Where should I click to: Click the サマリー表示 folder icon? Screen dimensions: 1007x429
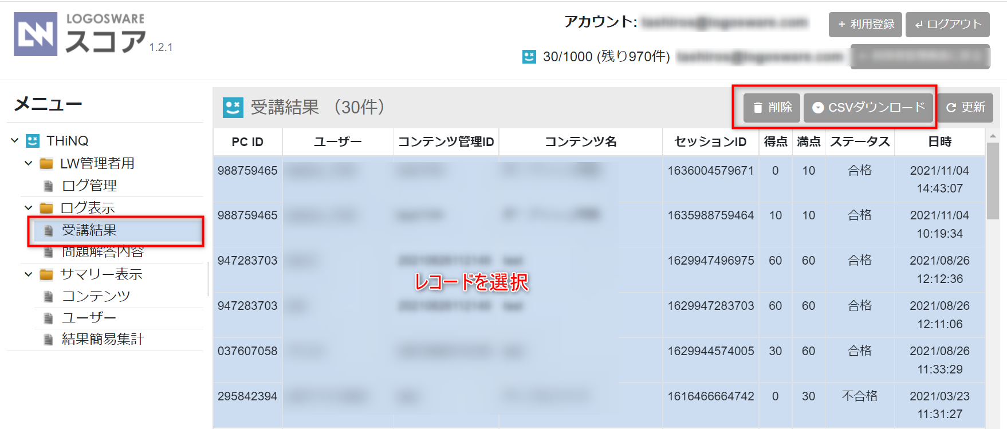click(x=46, y=274)
